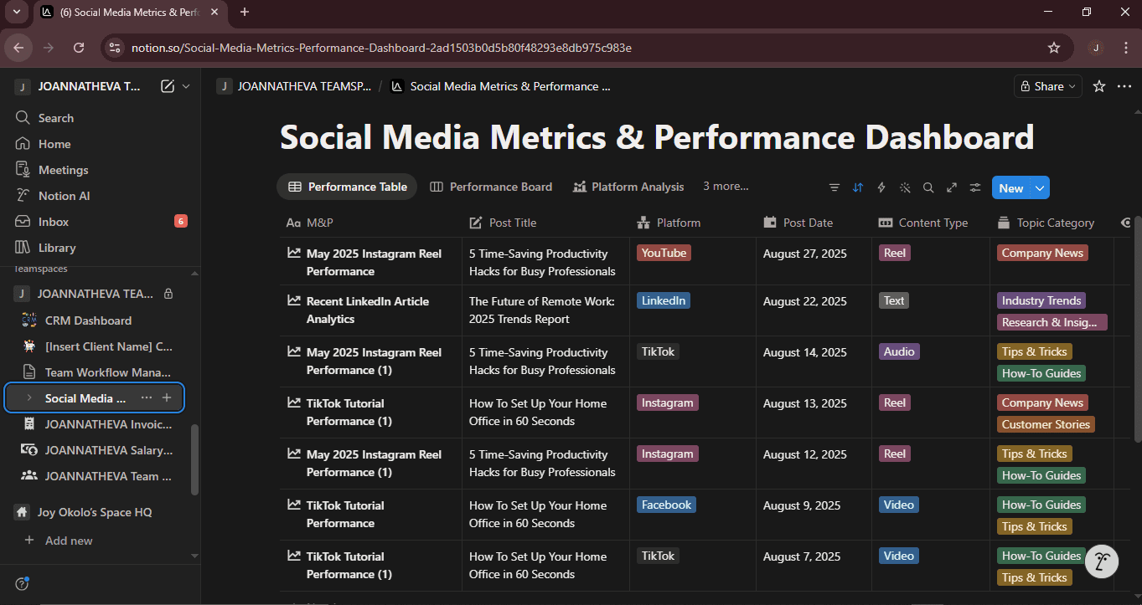This screenshot has width=1142, height=605.
Task: Open the New button dropdown arrow
Action: 1040,187
